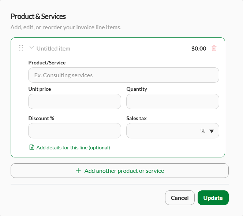This screenshot has height=216, width=243.
Task: Click the green Update button
Action: pyautogui.click(x=213, y=198)
